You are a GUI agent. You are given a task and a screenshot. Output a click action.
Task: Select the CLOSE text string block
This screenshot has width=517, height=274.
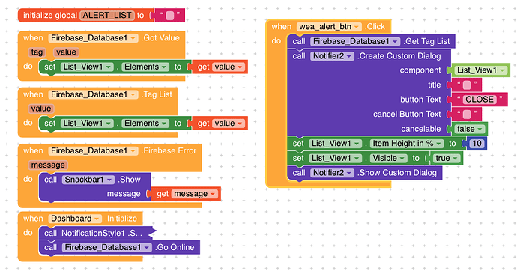(x=480, y=100)
